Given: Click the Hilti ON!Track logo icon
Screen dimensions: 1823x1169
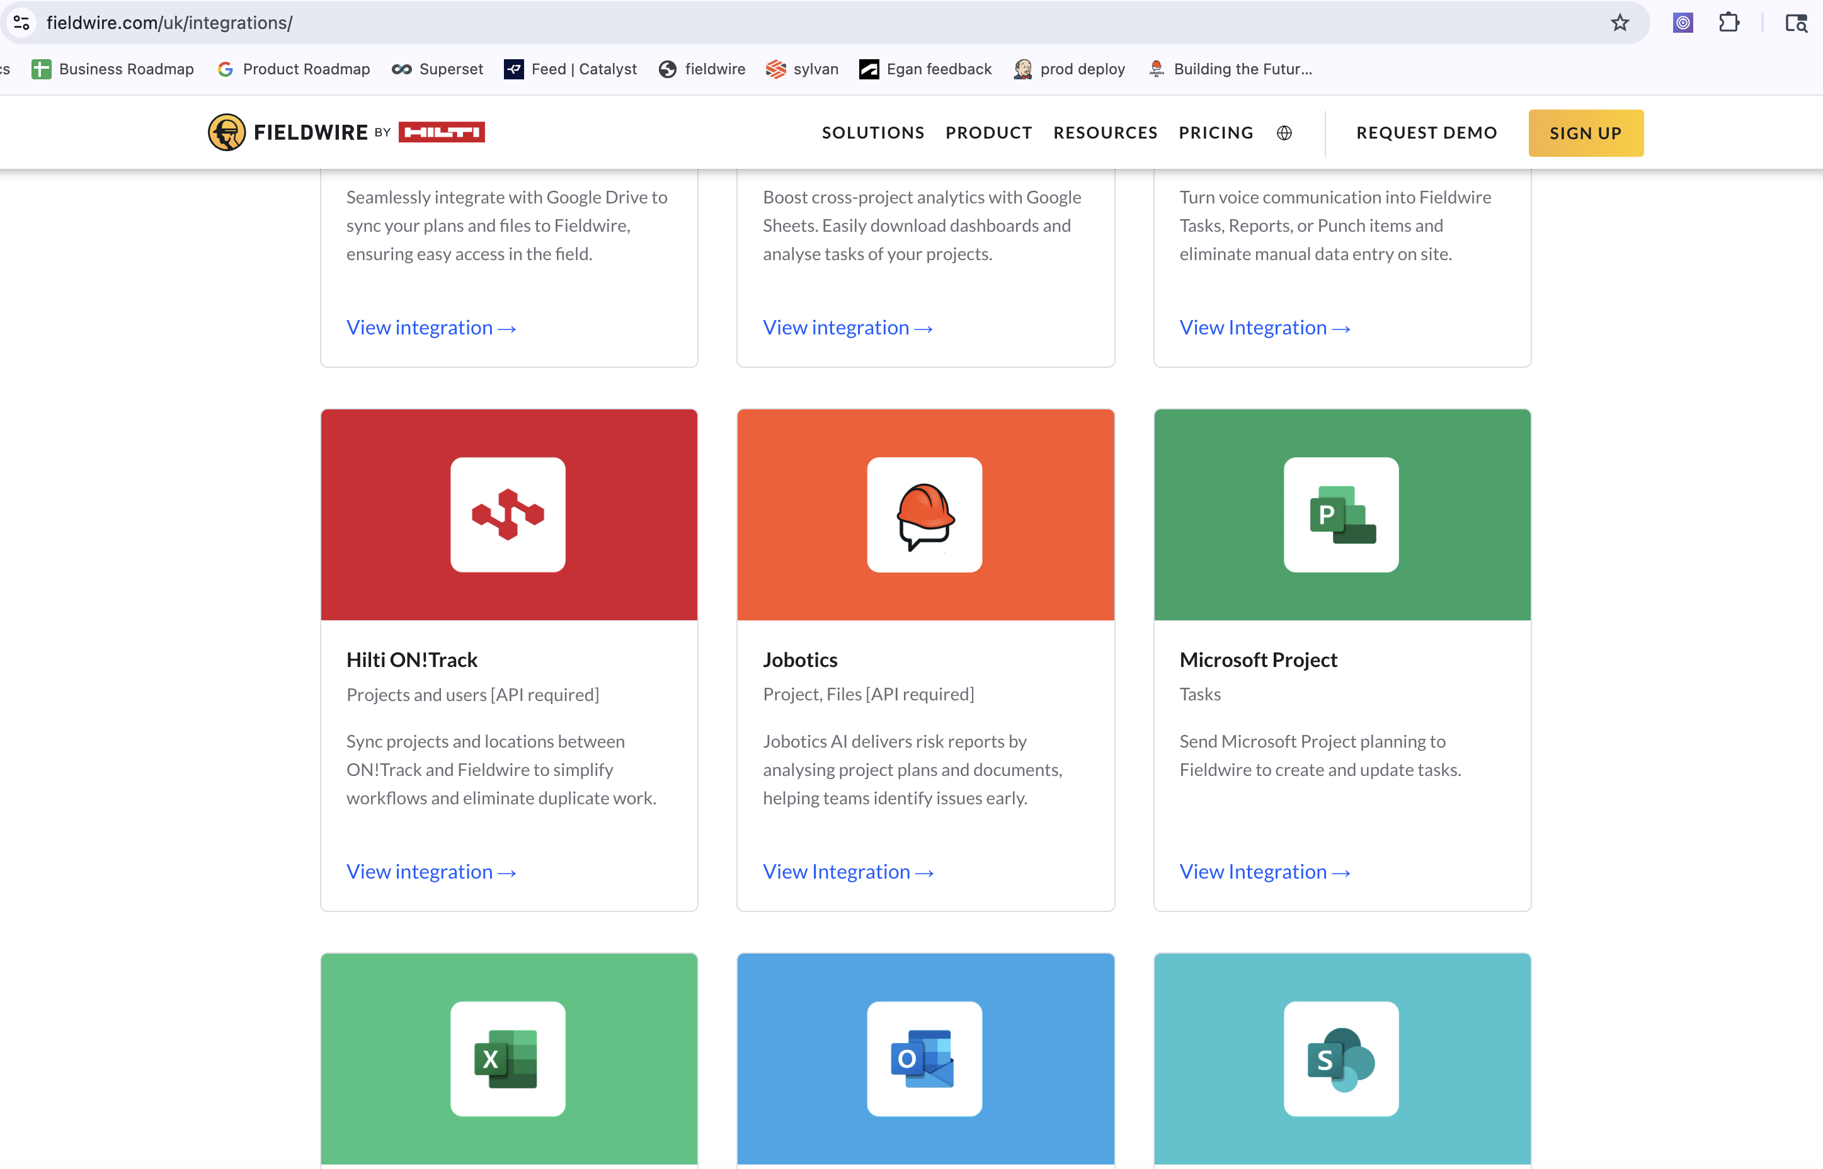Looking at the screenshot, I should click(x=508, y=515).
